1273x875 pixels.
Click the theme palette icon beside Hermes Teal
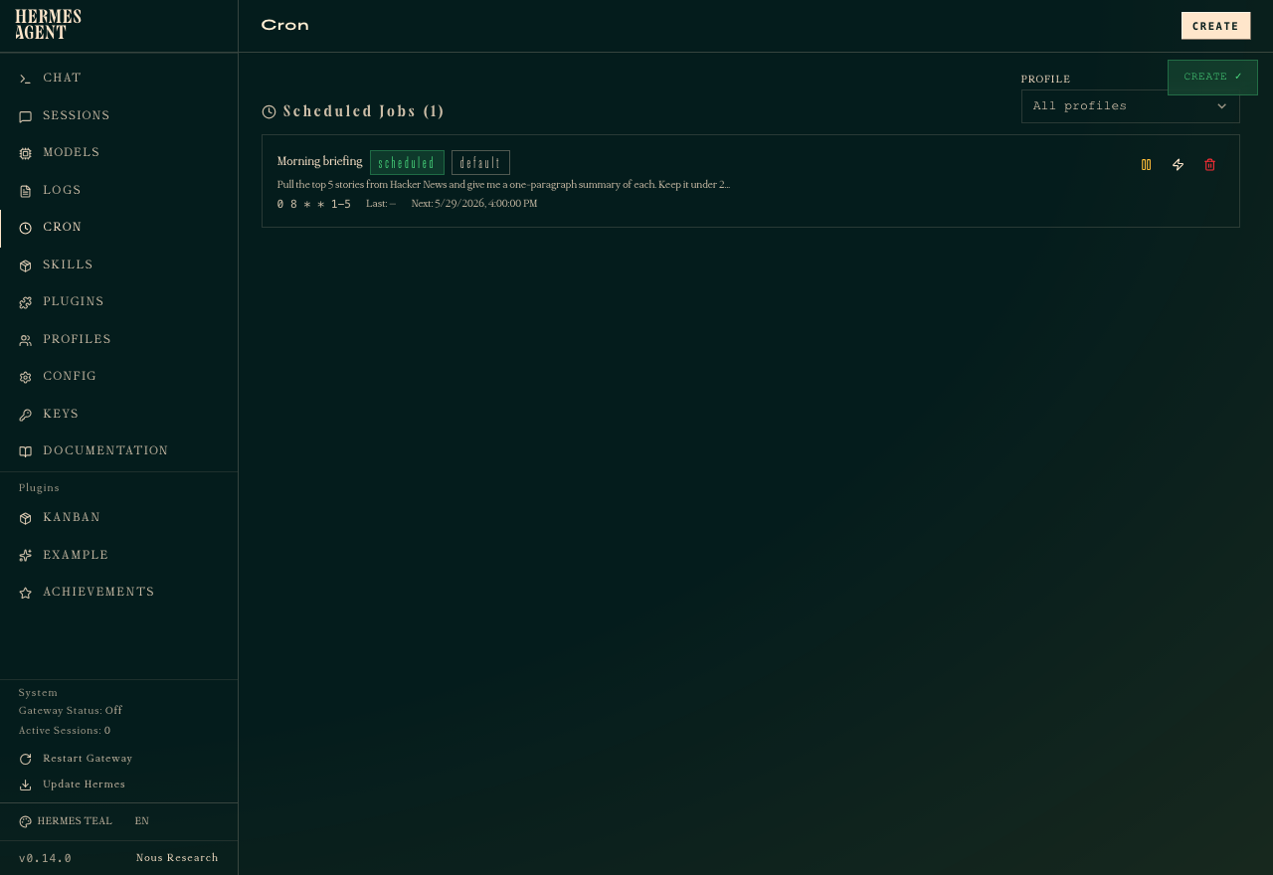click(25, 821)
